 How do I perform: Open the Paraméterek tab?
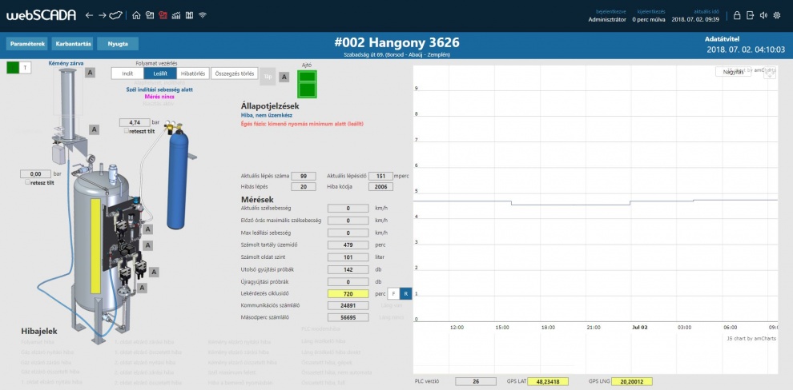pyautogui.click(x=28, y=44)
